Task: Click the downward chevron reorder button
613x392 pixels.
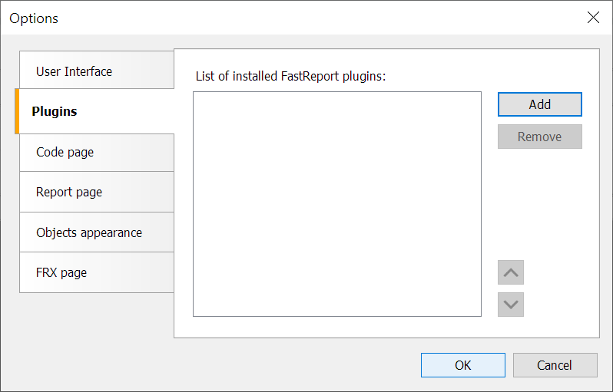Action: 511,305
